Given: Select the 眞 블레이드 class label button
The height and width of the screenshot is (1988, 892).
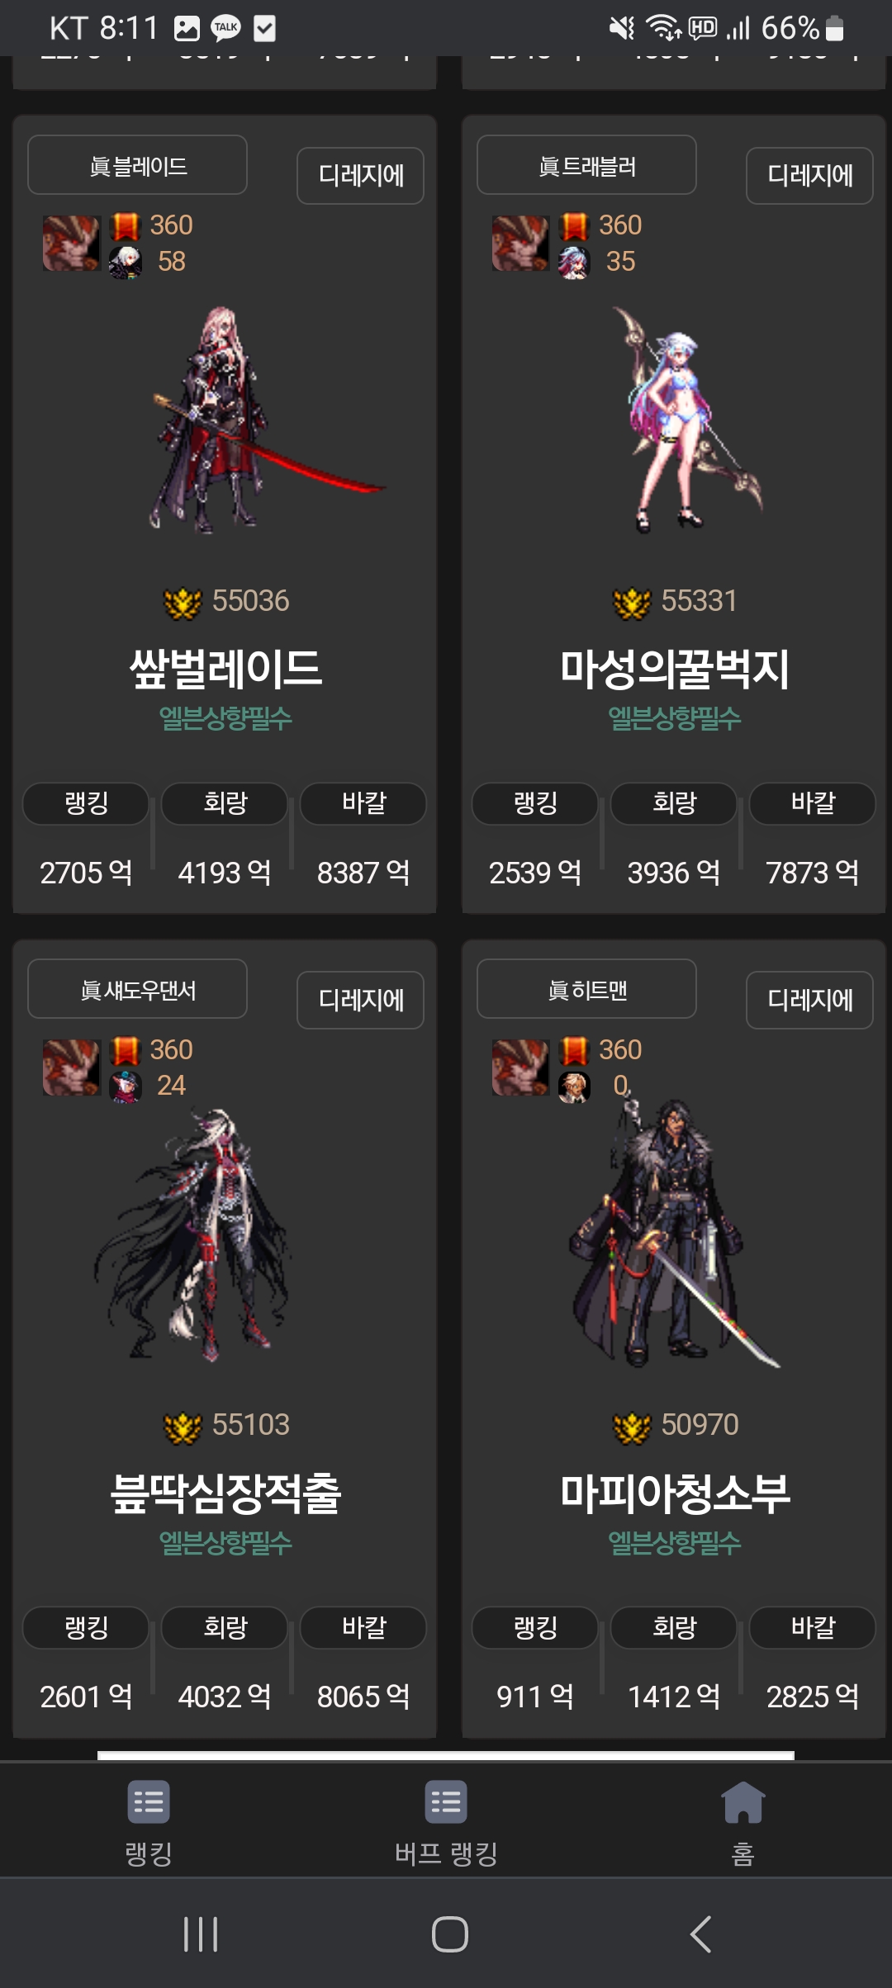Looking at the screenshot, I should 137,165.
